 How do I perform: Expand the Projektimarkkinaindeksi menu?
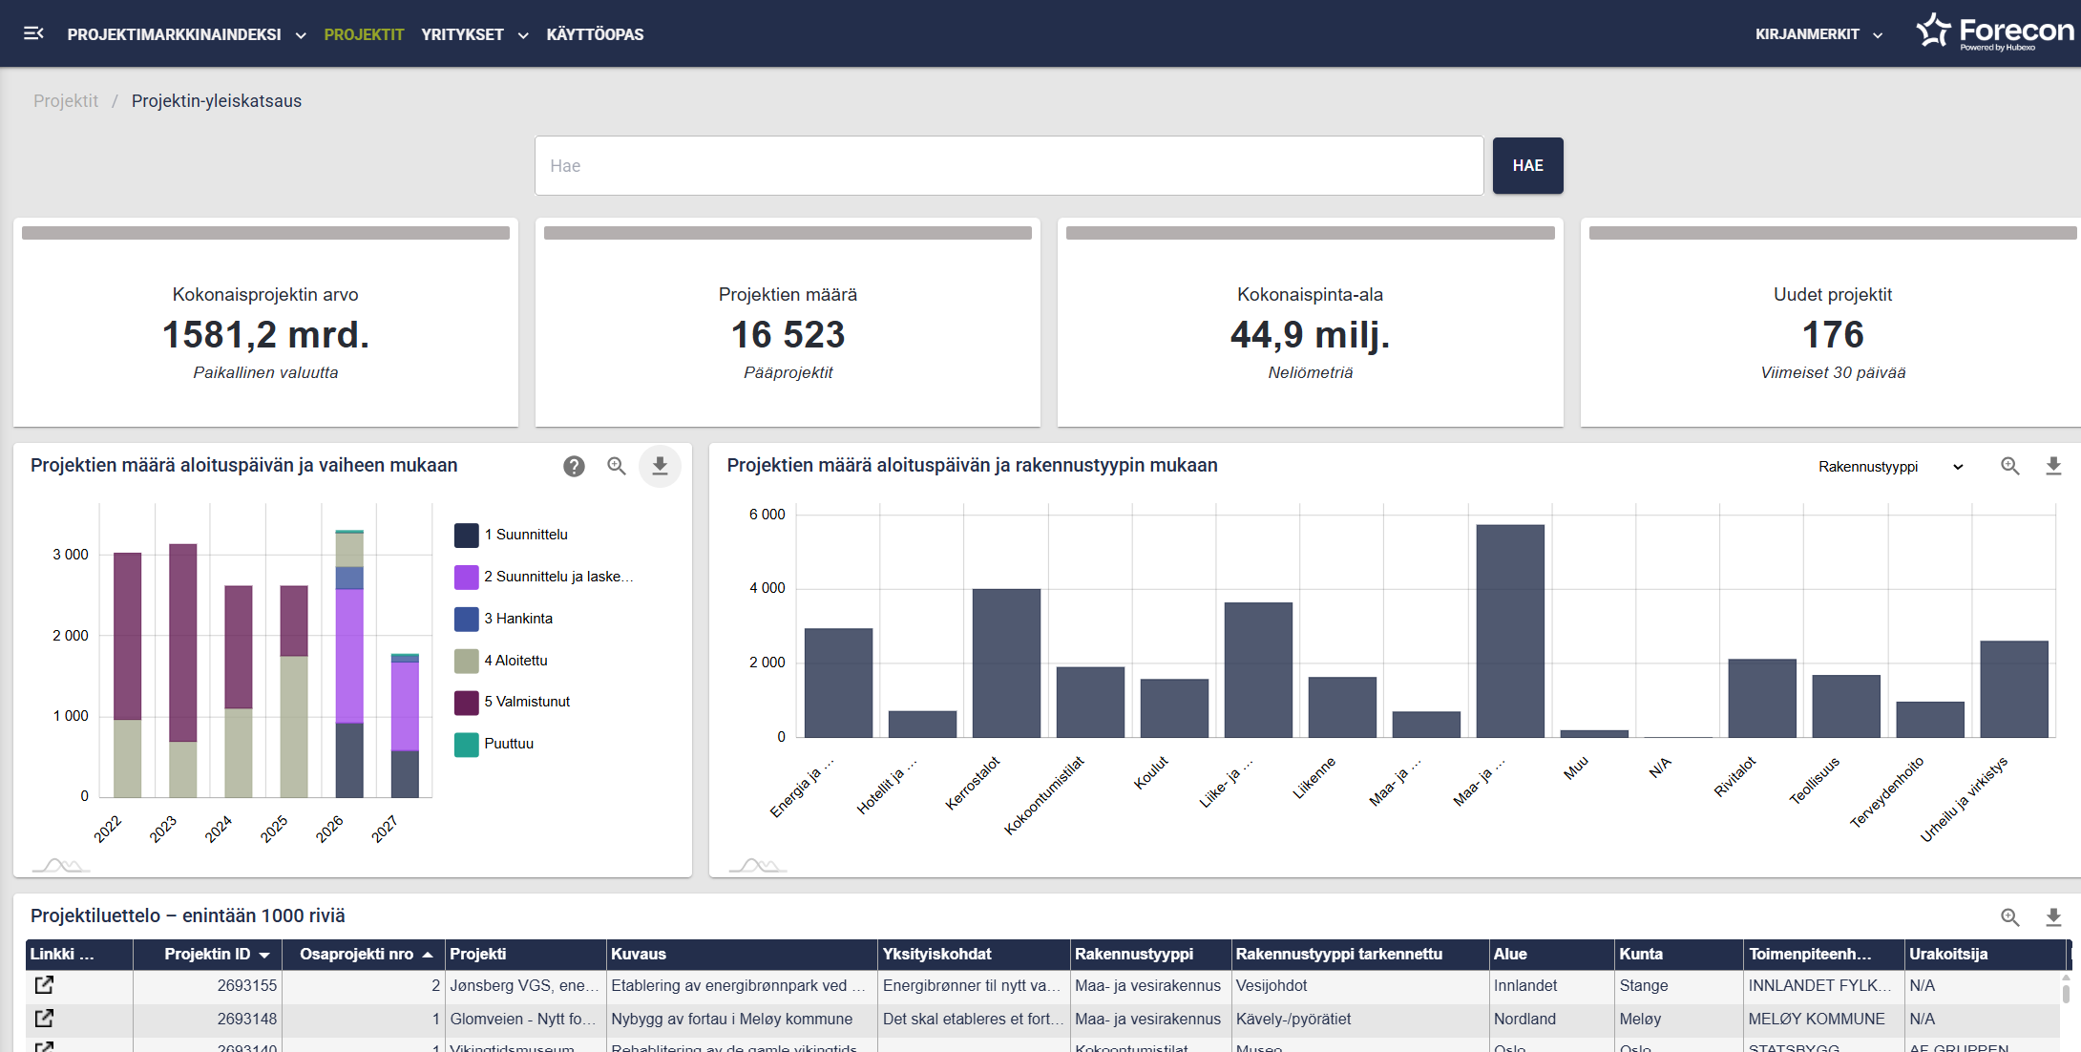coord(186,34)
